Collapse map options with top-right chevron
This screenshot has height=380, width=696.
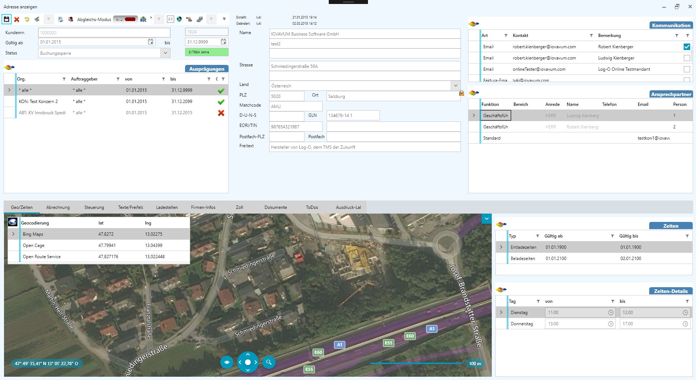487,219
